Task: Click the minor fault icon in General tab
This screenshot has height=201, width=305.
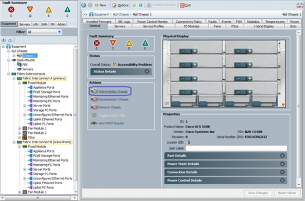Action: (x=129, y=43)
